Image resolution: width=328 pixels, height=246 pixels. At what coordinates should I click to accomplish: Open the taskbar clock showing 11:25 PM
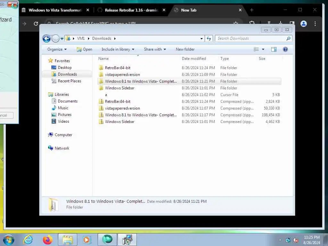[x=312, y=240]
